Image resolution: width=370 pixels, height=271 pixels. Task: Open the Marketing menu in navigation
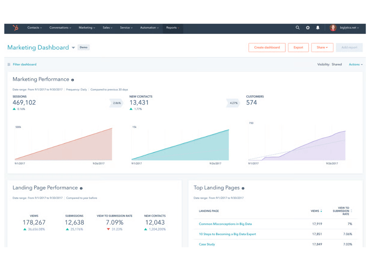point(87,27)
